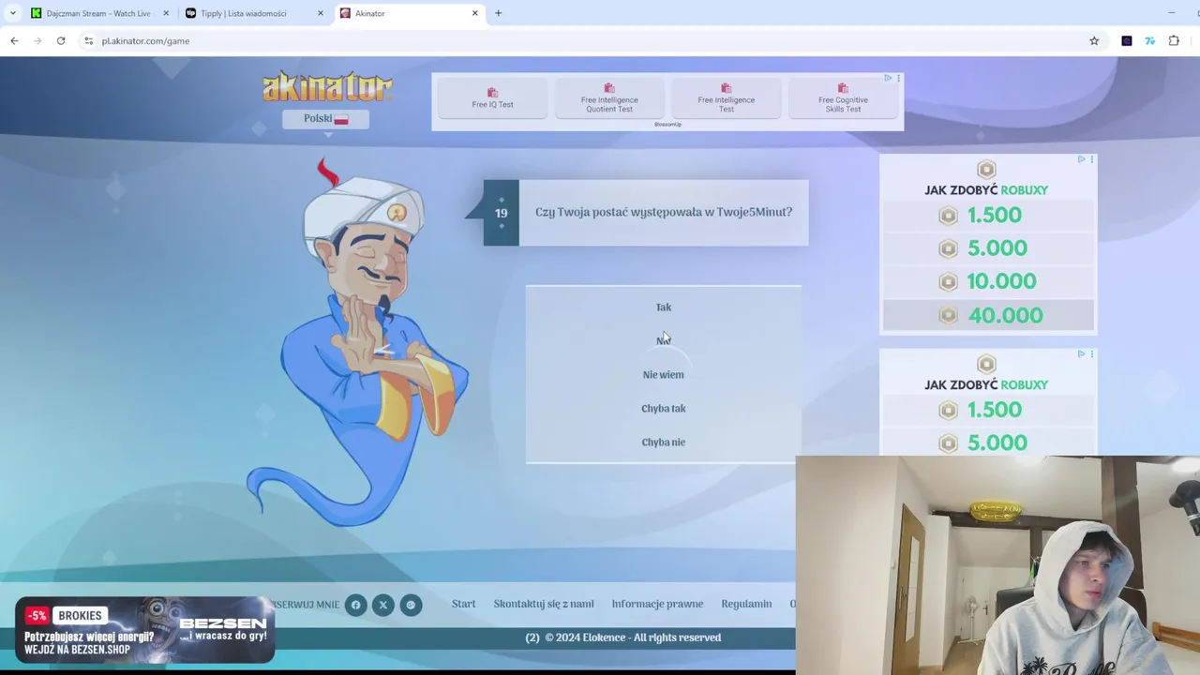Open AdChoices info on top banner

(888, 78)
